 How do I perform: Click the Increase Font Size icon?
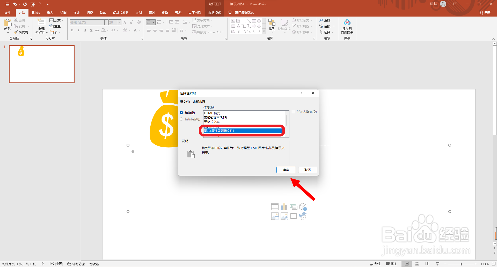125,22
